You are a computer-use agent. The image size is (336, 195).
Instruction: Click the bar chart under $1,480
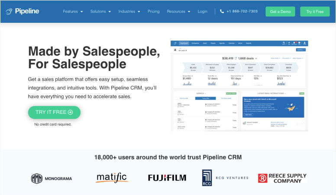[x=187, y=84]
